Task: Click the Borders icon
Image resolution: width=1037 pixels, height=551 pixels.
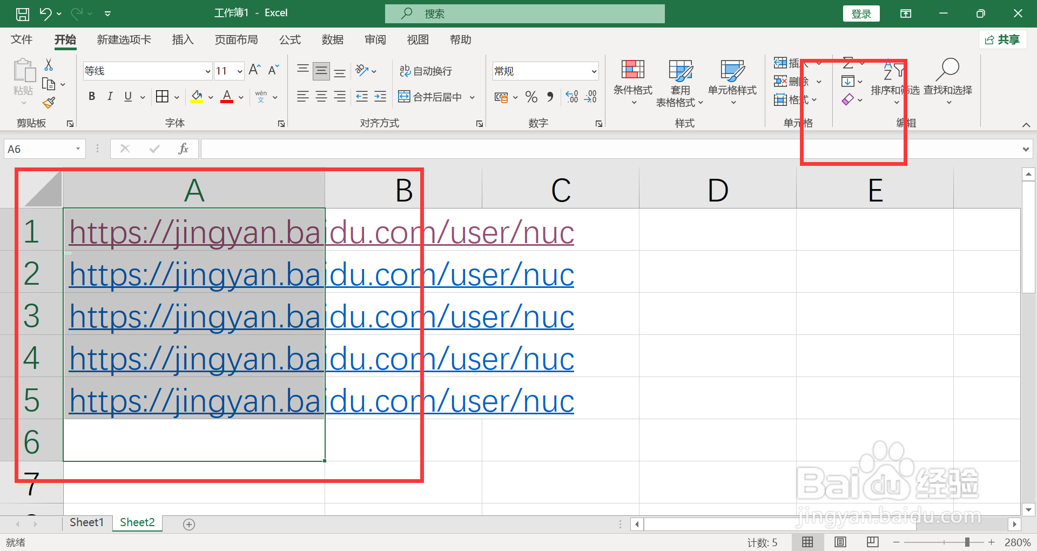Action: (x=162, y=97)
